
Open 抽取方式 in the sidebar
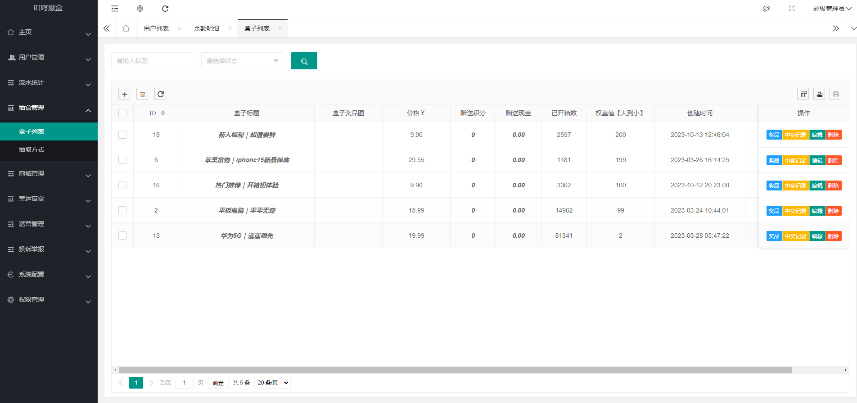(32, 149)
